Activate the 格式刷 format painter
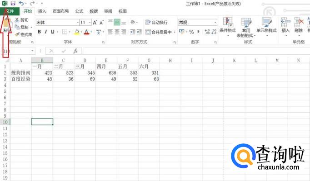 click(24, 34)
